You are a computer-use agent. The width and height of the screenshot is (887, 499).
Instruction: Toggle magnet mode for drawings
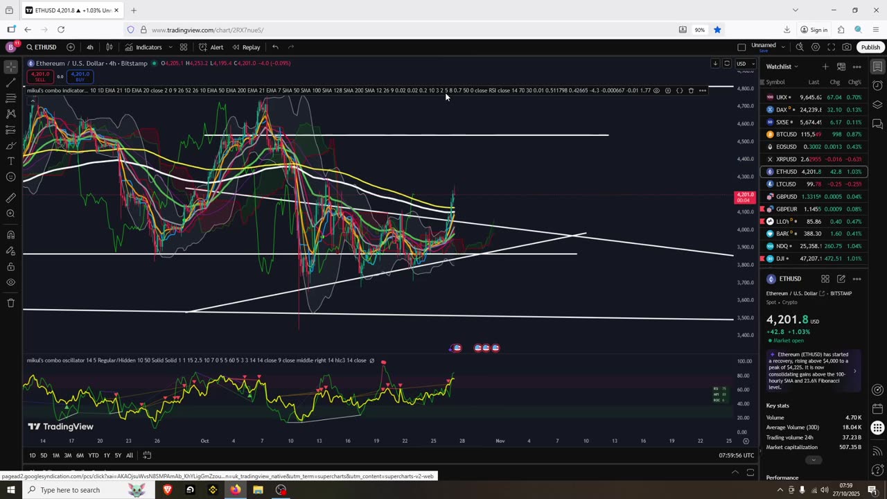click(10, 234)
